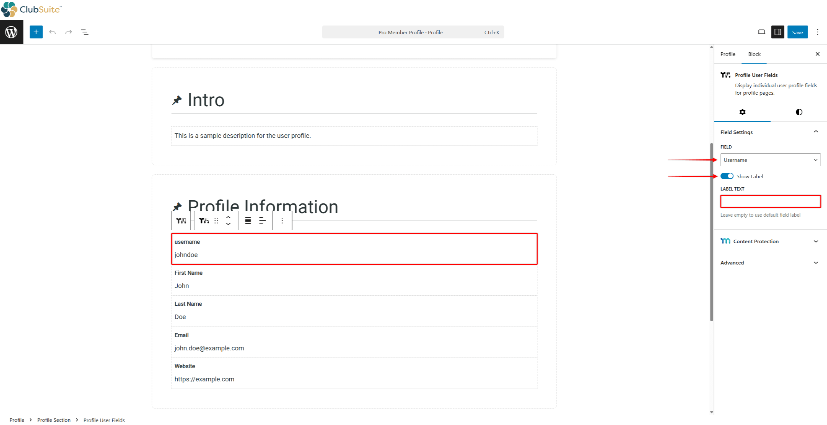Click the undo arrow icon
The height and width of the screenshot is (425, 827).
pos(52,32)
